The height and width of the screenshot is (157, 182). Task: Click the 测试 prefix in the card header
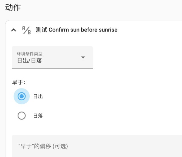42,30
